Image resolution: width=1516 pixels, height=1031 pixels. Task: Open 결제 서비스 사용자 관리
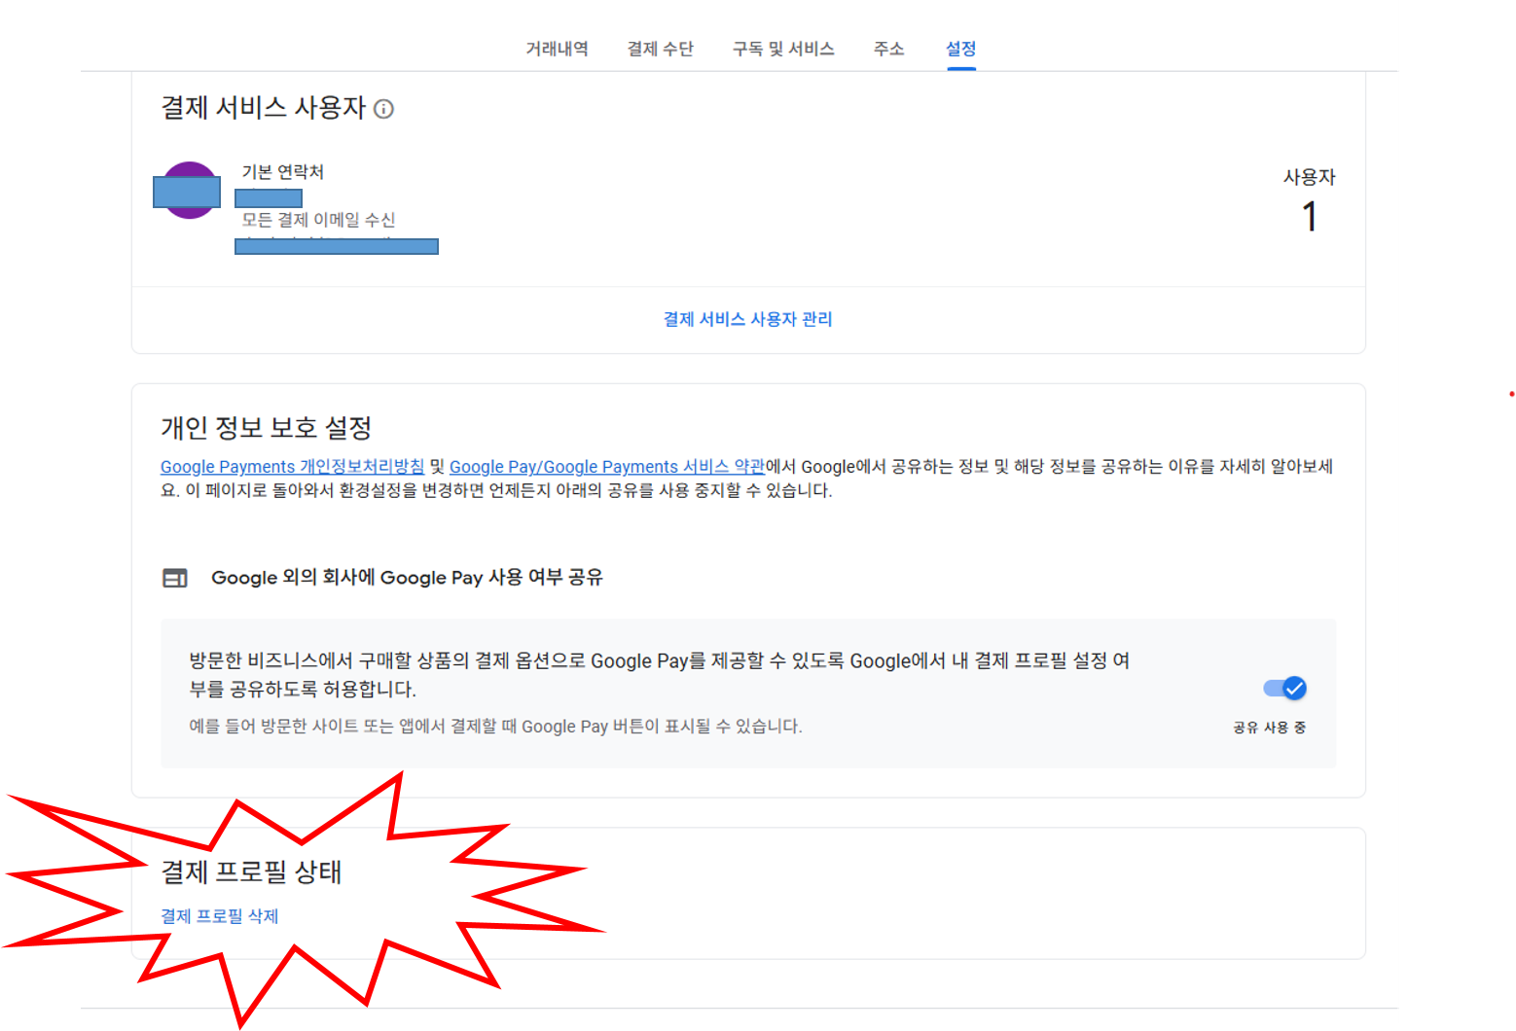point(747,319)
